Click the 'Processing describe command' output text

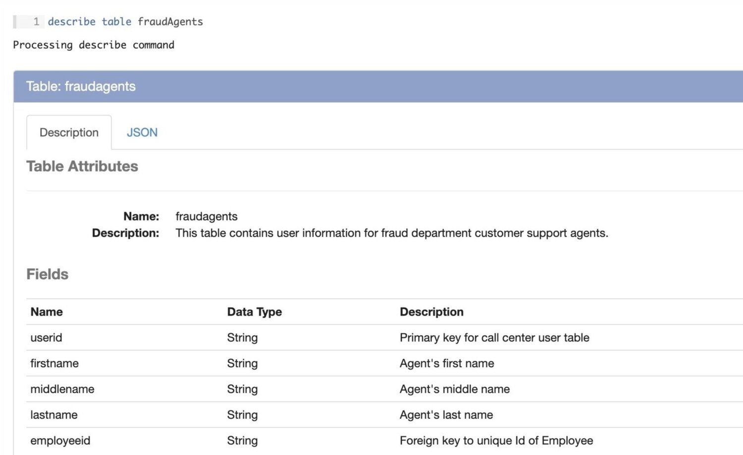point(94,45)
